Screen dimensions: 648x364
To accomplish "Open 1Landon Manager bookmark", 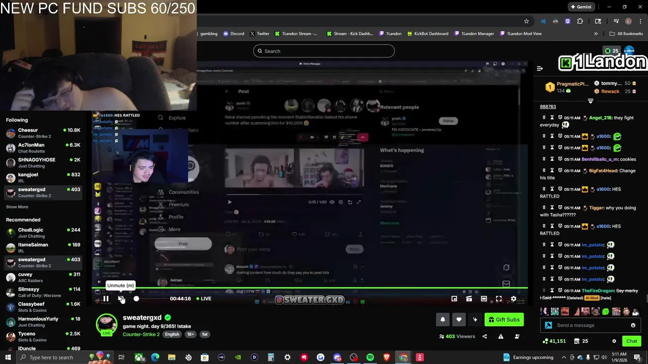I will click(474, 34).
